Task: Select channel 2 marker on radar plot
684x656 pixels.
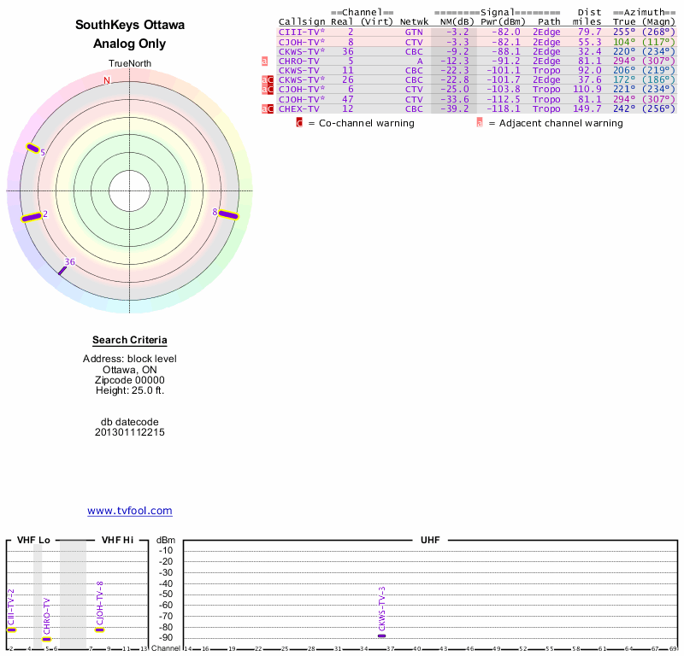Action: 32,217
